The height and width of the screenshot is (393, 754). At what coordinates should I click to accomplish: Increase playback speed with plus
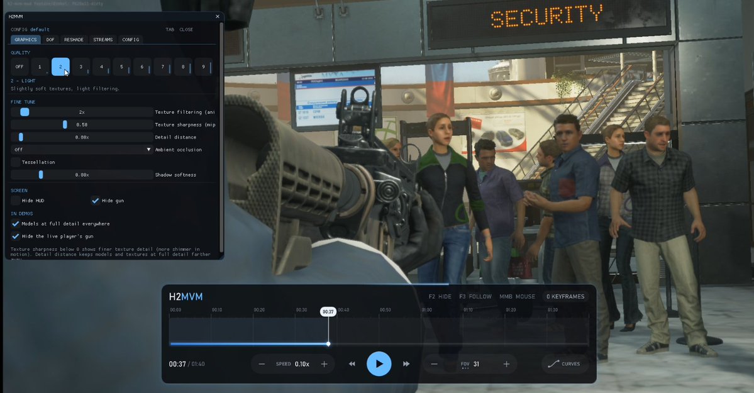click(324, 364)
